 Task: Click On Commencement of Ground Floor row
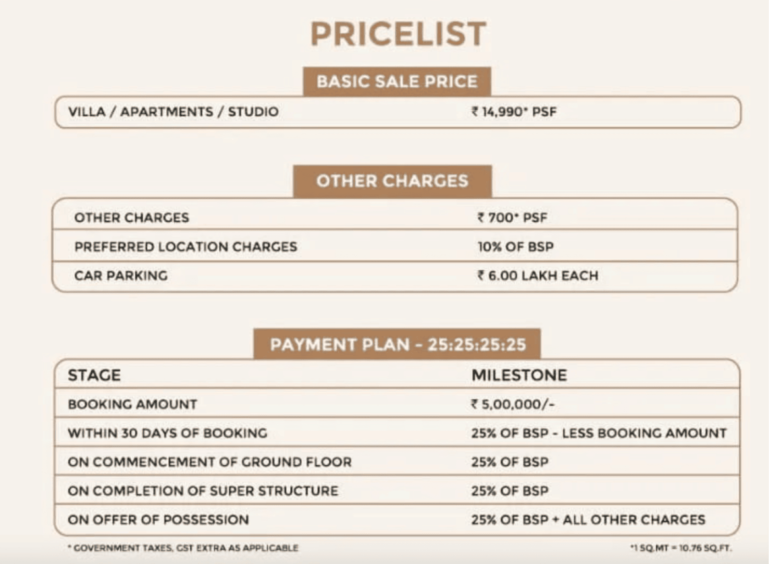[397, 461]
